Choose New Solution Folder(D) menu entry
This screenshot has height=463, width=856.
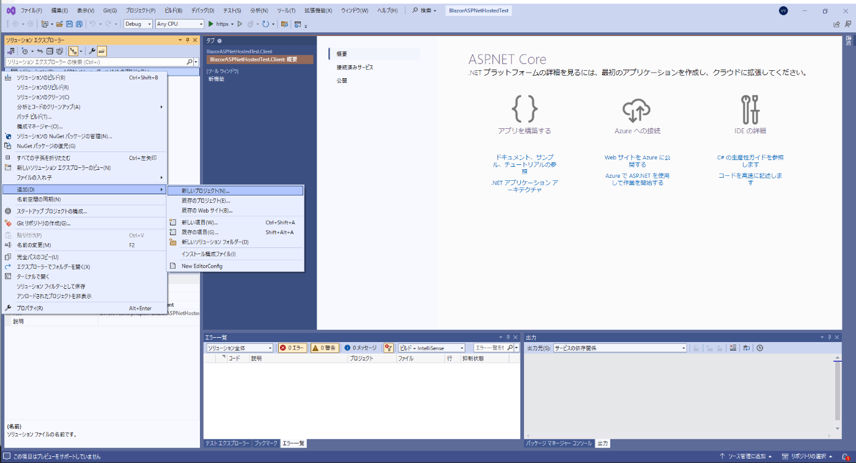235,242
